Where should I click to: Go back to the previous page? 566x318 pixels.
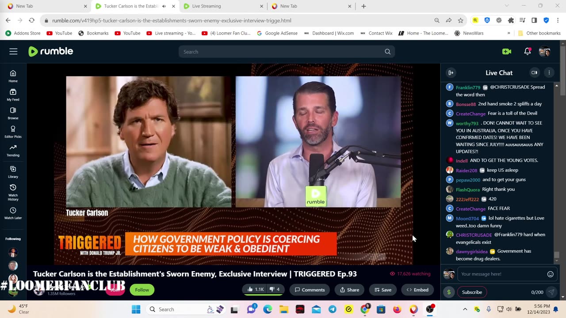coord(8,20)
